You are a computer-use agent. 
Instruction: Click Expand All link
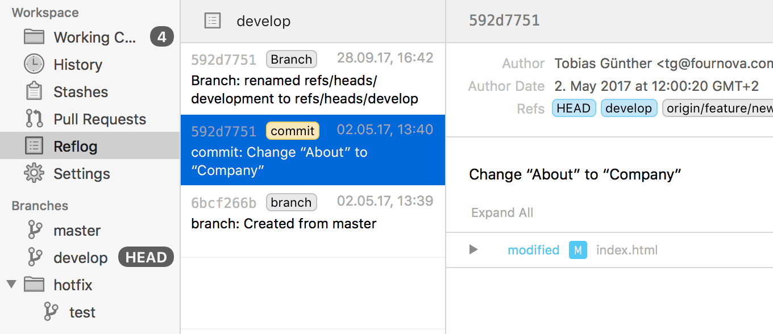[x=502, y=212]
